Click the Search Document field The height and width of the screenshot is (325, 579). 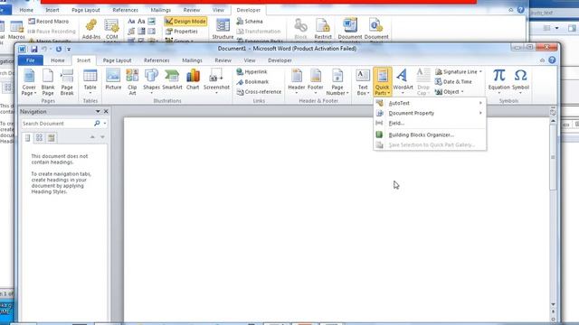(x=57, y=124)
